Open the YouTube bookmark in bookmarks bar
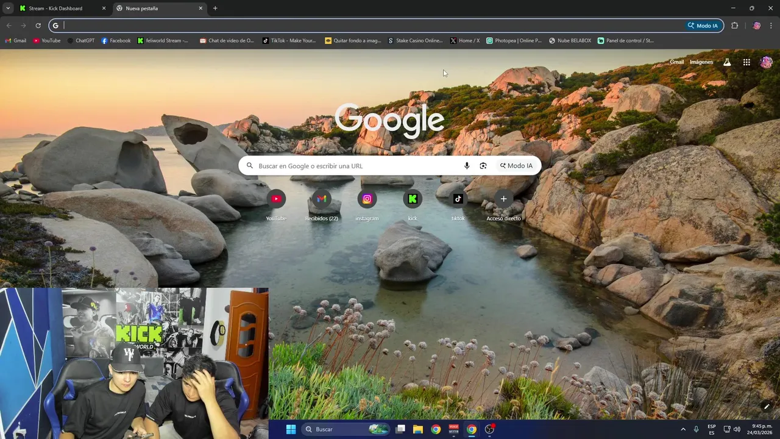 pos(47,41)
